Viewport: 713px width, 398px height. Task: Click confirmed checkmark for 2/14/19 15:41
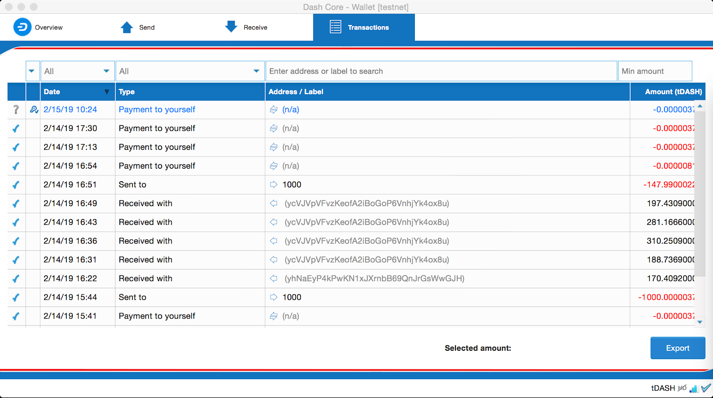click(x=16, y=316)
